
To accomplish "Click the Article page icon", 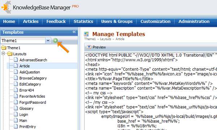I will [x=16, y=66].
